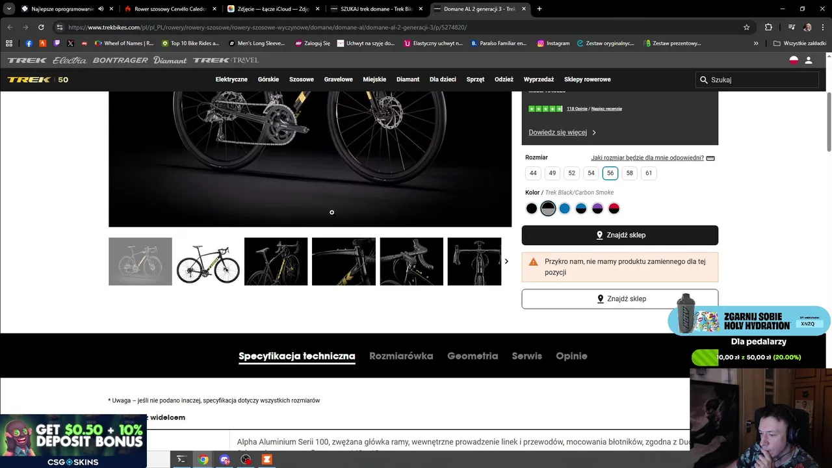Open Diamant brand logo link
This screenshot has height=468, width=832.
point(170,60)
